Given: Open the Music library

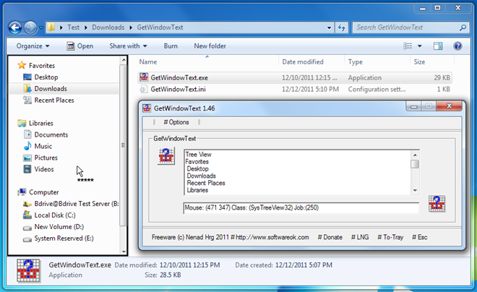Looking at the screenshot, I should point(43,146).
